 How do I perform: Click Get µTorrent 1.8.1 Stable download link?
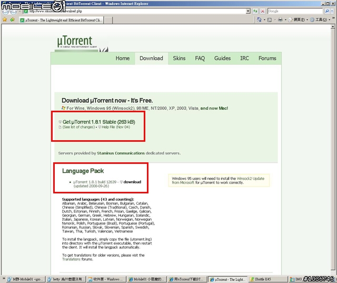point(99,122)
